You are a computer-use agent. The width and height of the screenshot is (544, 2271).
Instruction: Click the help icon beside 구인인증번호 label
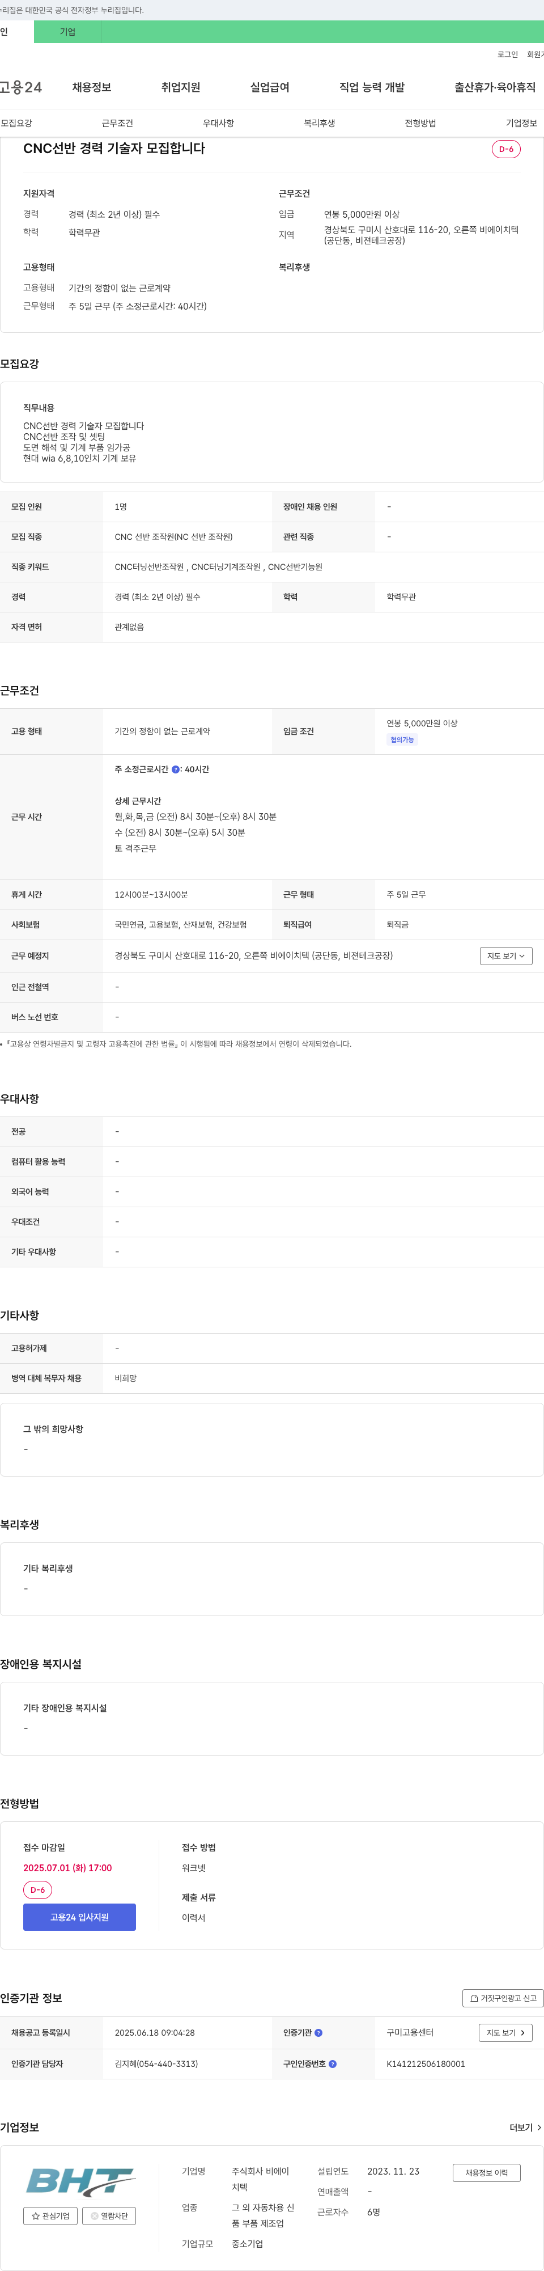[x=333, y=2064]
